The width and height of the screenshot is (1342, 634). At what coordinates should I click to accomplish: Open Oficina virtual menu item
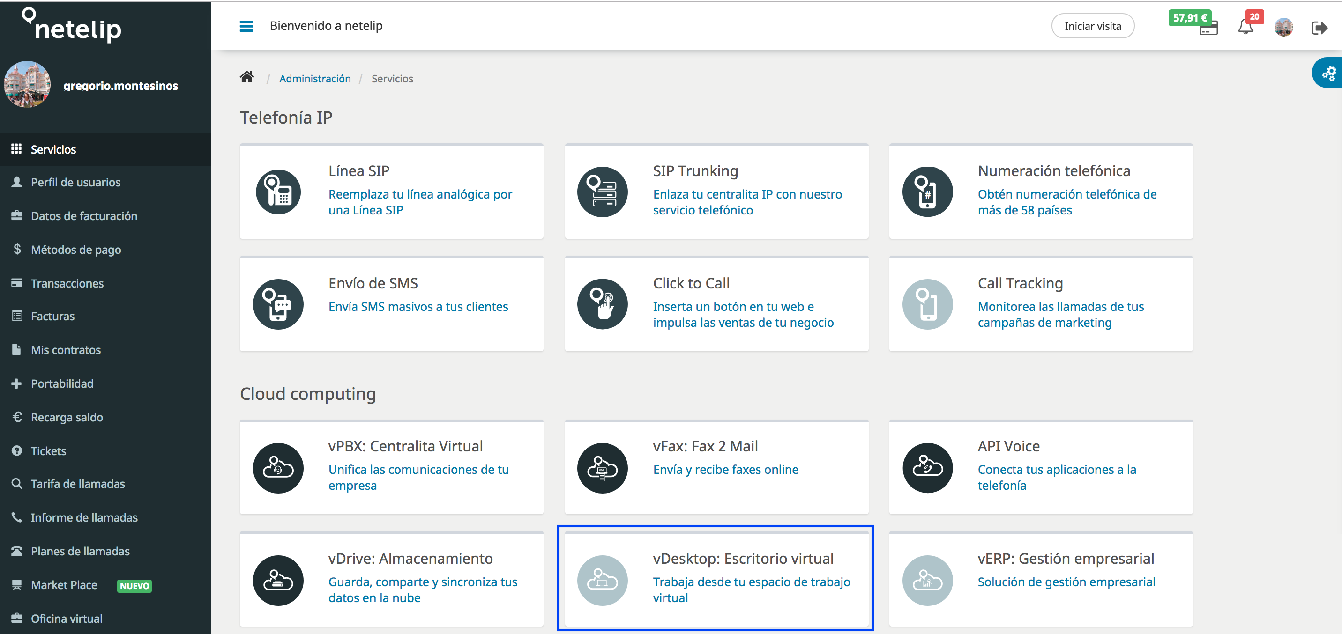pyautogui.click(x=105, y=618)
